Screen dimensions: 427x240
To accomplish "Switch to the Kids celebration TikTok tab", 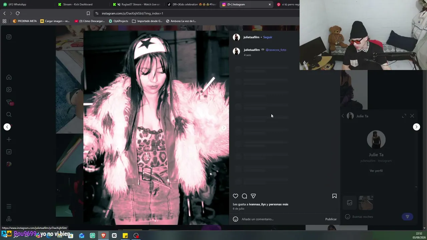I will [192, 4].
